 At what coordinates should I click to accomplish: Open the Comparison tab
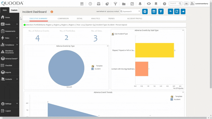coord(63,19)
